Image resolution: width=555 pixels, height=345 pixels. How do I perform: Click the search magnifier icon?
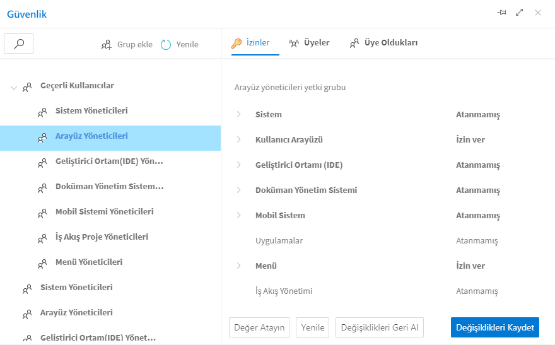pyautogui.click(x=19, y=44)
